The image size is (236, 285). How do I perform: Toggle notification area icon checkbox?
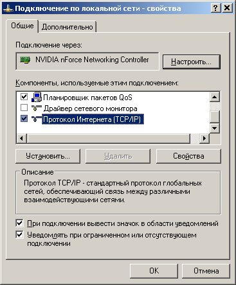pos(19,223)
